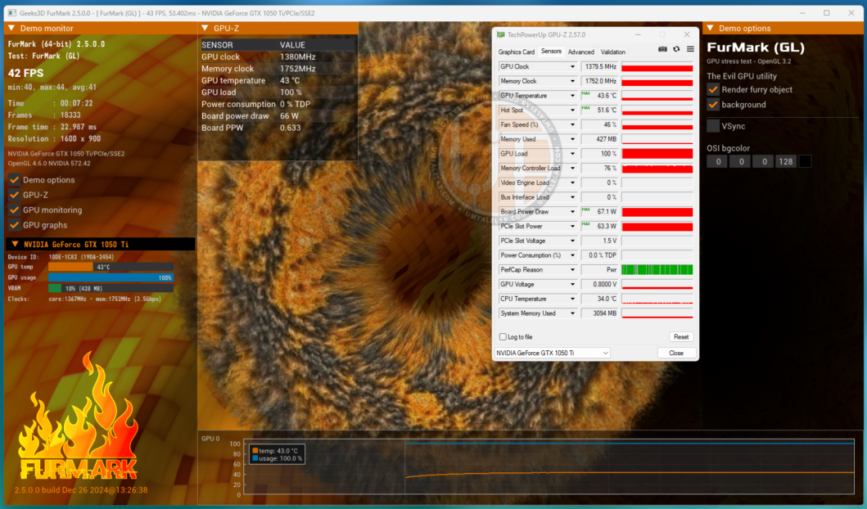Open the Board Power Draw dropdown

click(x=572, y=212)
